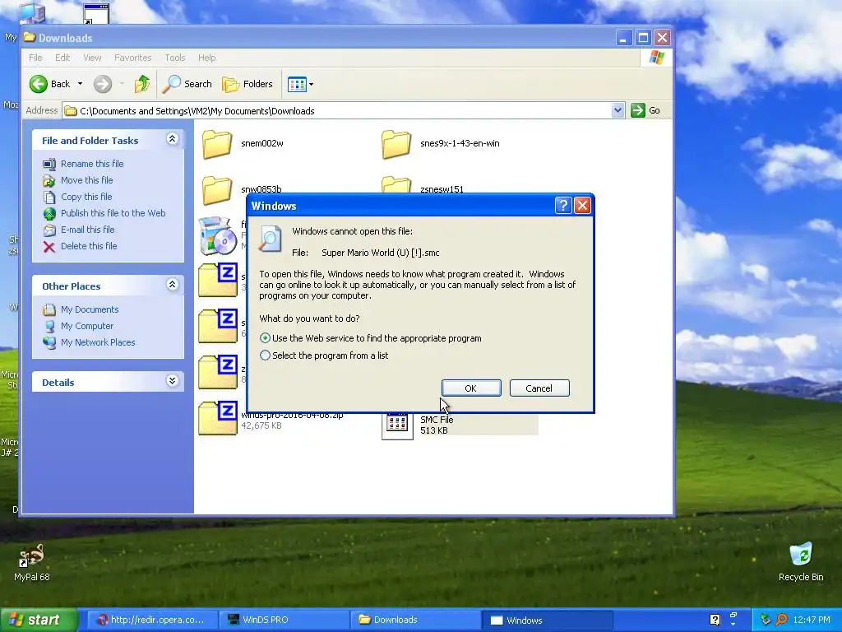
Task: Open My Network Places link
Action: tap(98, 342)
